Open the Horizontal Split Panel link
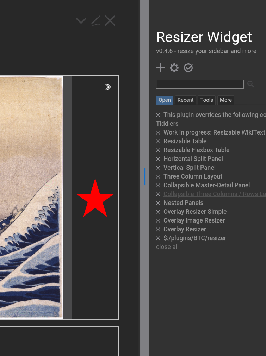The width and height of the screenshot is (266, 356). tap(193, 159)
